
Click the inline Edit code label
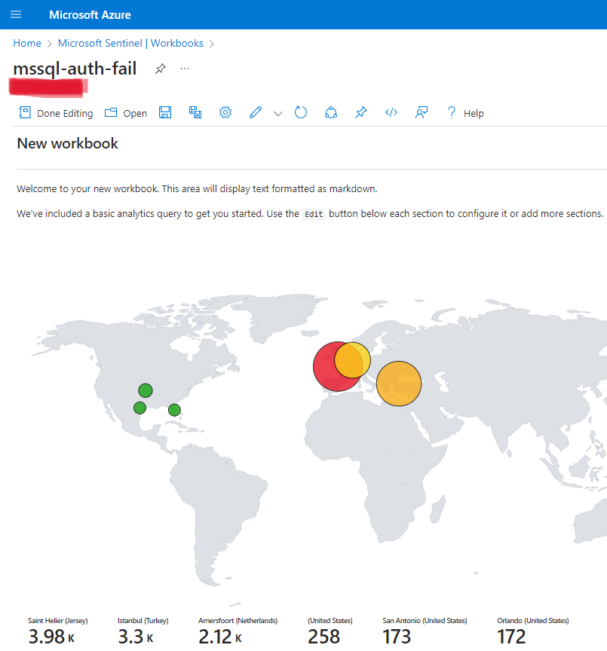pos(314,214)
